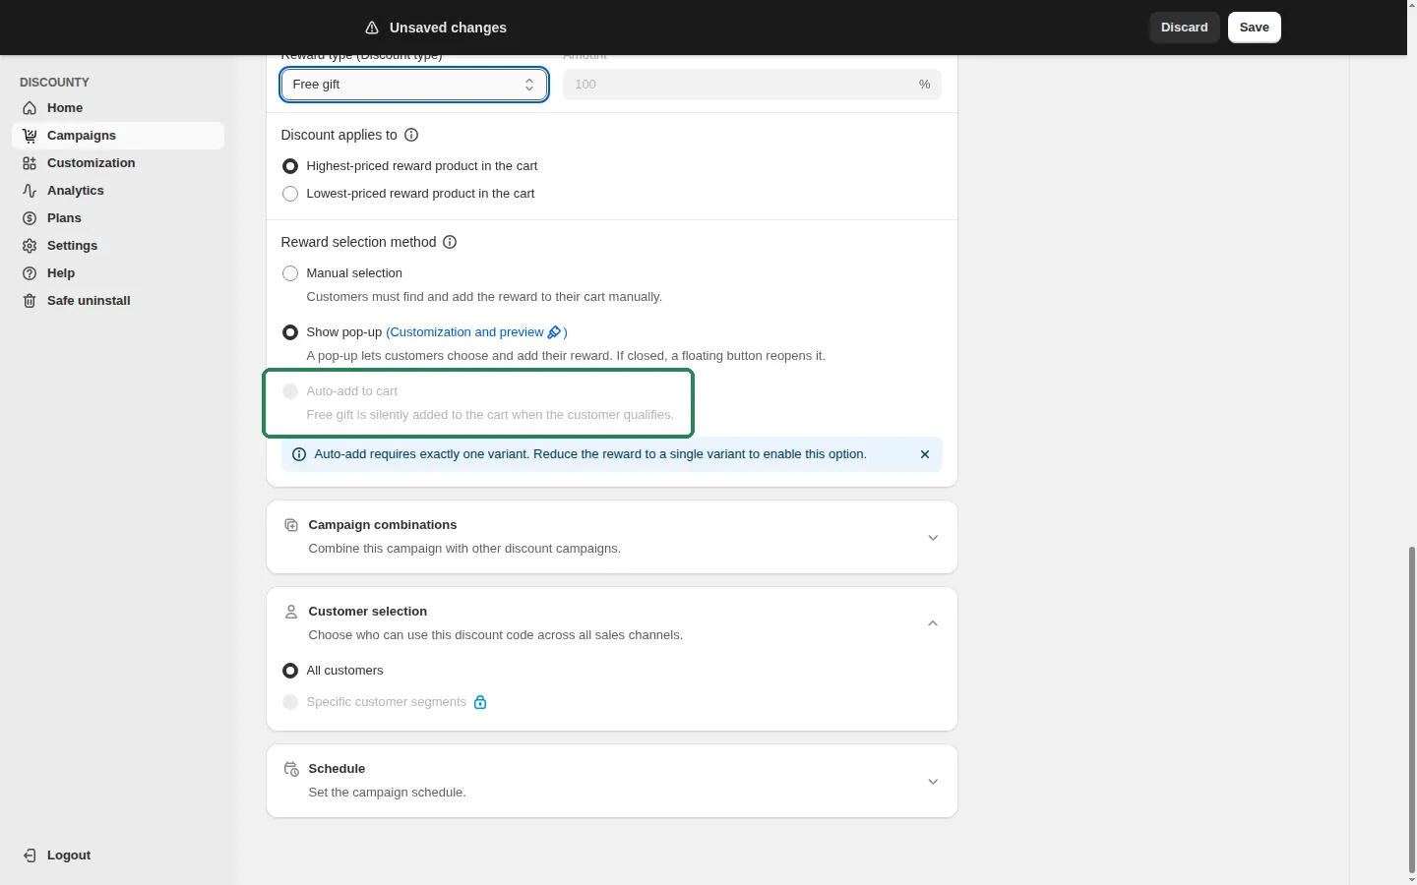
Task: Click the Safe uninstall menu label
Action: (x=89, y=301)
